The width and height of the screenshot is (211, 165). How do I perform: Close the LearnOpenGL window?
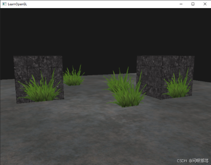pyautogui.click(x=205, y=4)
